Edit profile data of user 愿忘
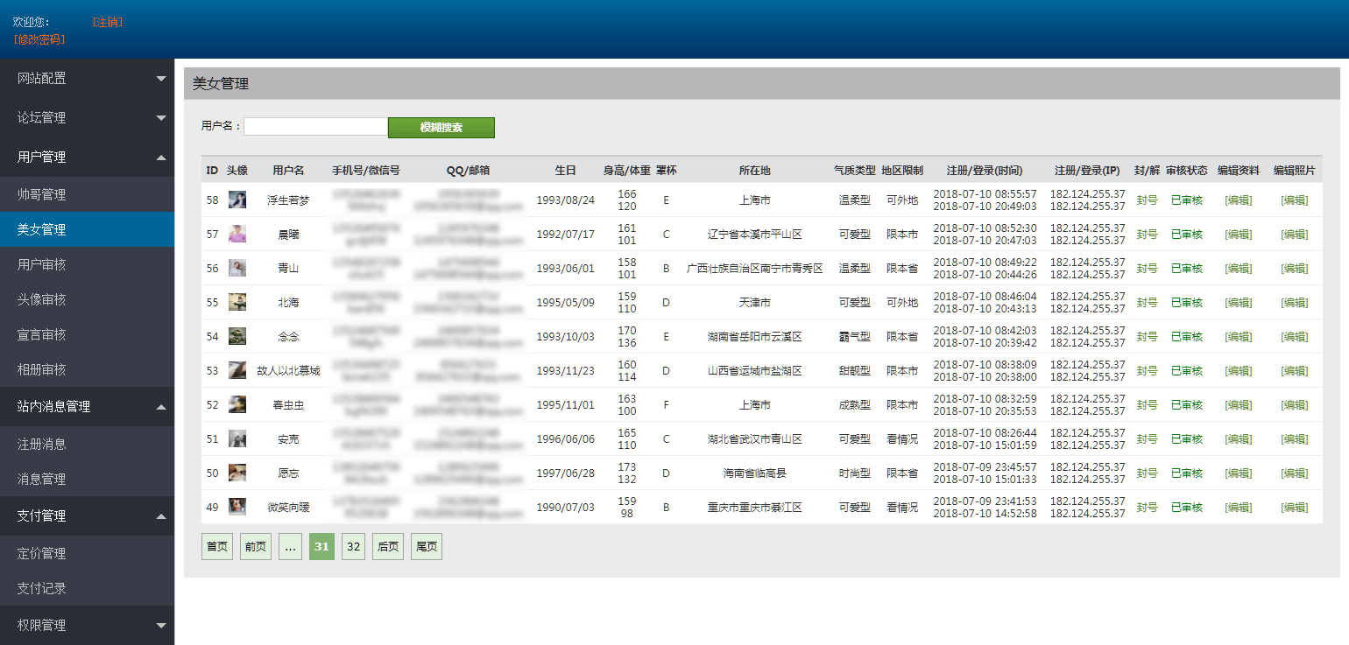 (x=1239, y=473)
